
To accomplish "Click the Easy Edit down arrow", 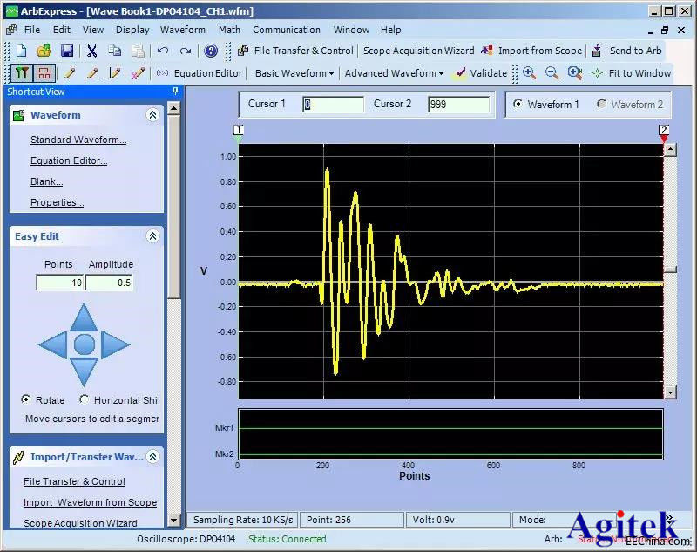I will point(84,371).
